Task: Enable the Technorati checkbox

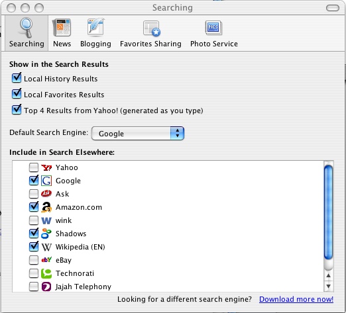Action: pos(34,273)
